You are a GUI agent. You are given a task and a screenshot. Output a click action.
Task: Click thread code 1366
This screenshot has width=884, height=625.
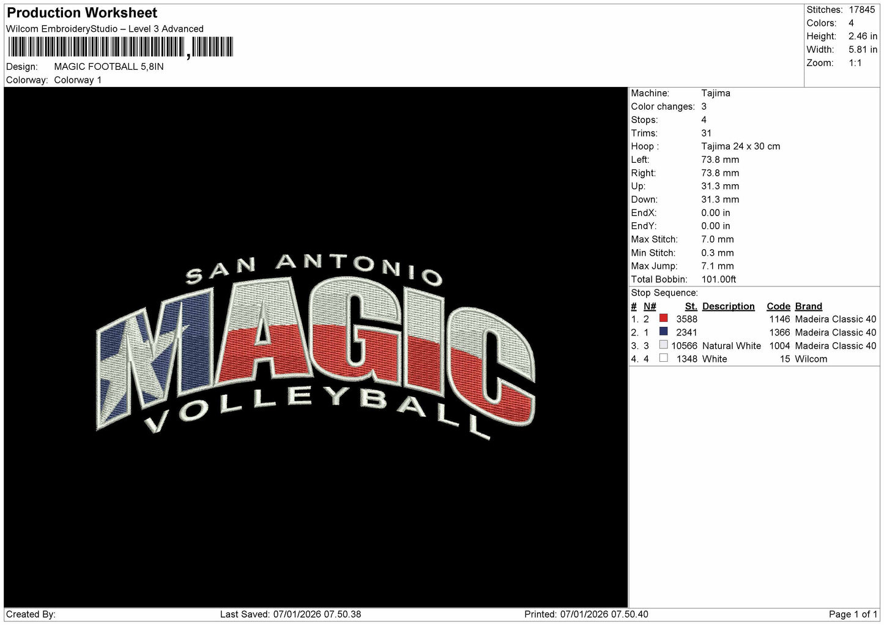779,332
